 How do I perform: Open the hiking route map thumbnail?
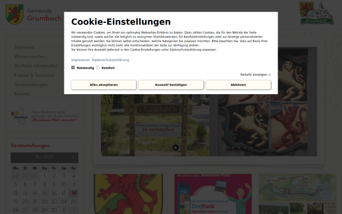[x=298, y=194]
